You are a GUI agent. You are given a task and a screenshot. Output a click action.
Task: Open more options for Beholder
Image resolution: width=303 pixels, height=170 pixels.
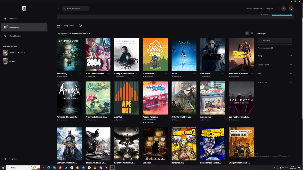tap(166, 163)
